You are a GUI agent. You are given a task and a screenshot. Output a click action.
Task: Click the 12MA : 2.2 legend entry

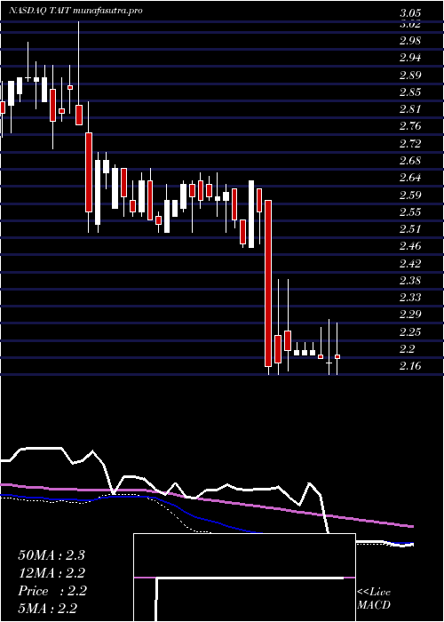coord(52,573)
